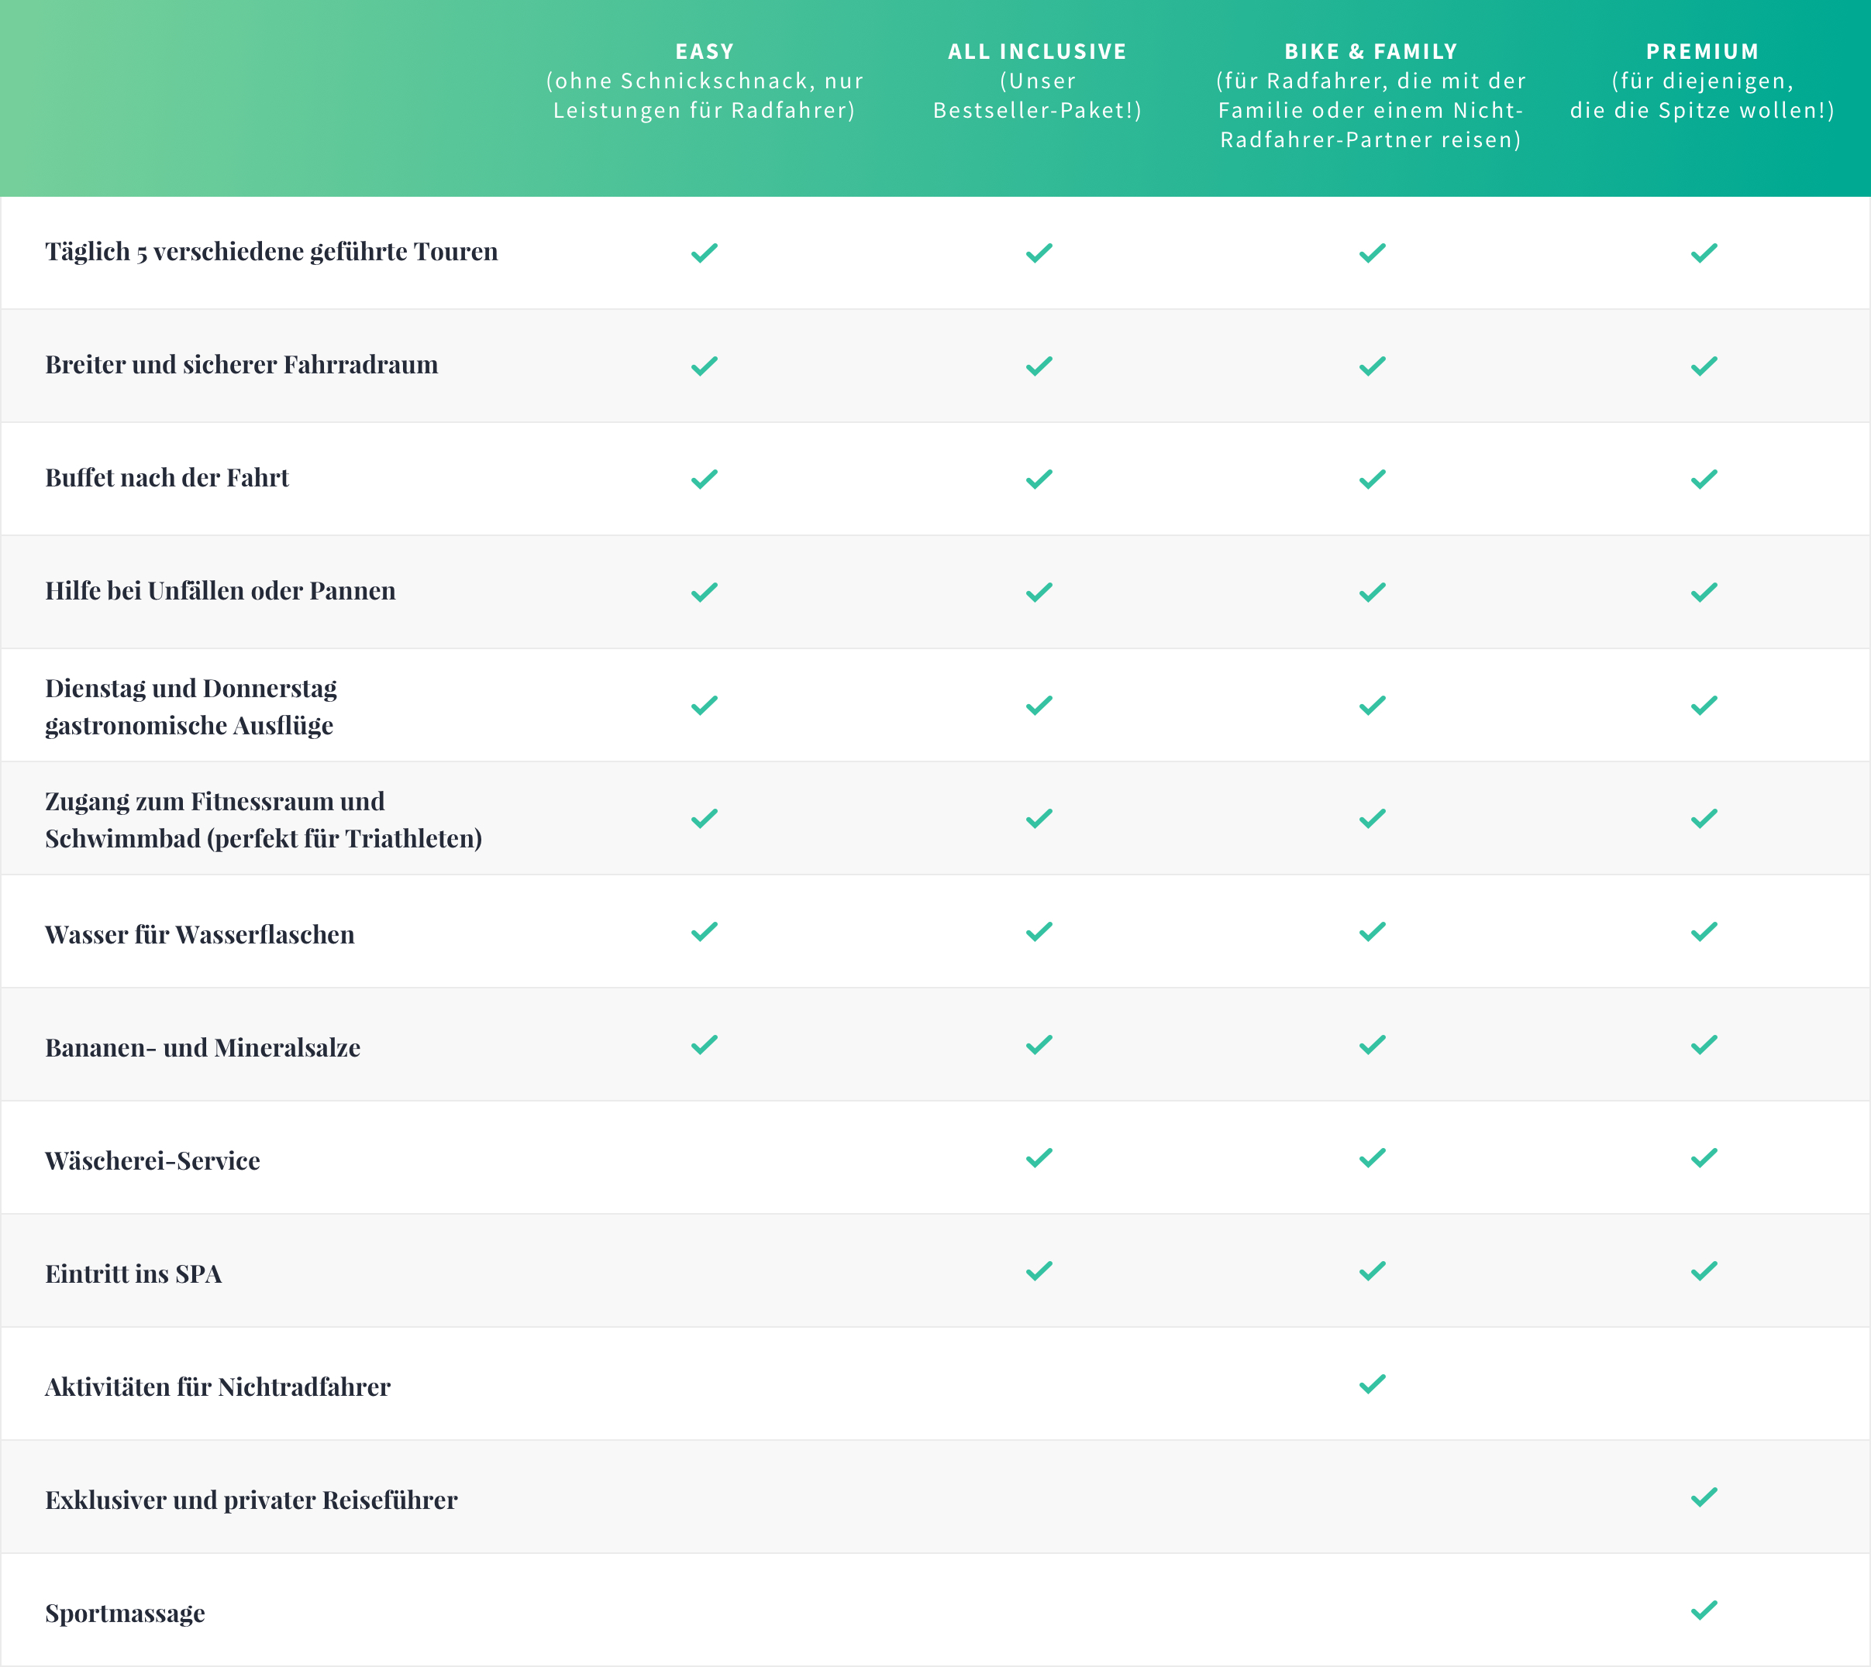
Task: Select the EASY package column header
Action: point(705,81)
